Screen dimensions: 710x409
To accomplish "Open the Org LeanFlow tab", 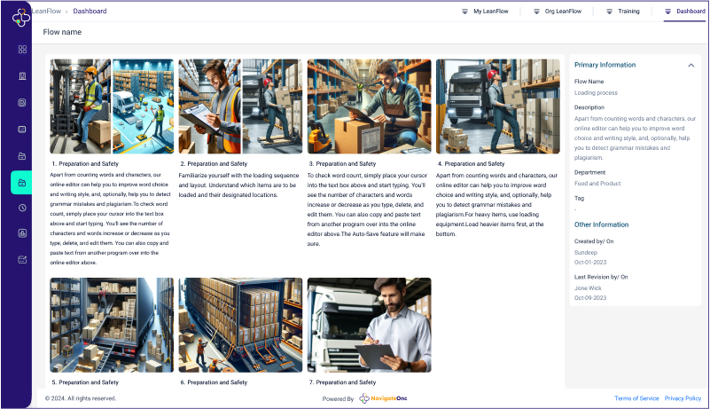I will click(x=557, y=11).
